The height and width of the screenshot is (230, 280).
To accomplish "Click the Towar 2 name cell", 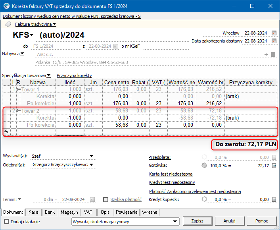I will click(x=38, y=111).
